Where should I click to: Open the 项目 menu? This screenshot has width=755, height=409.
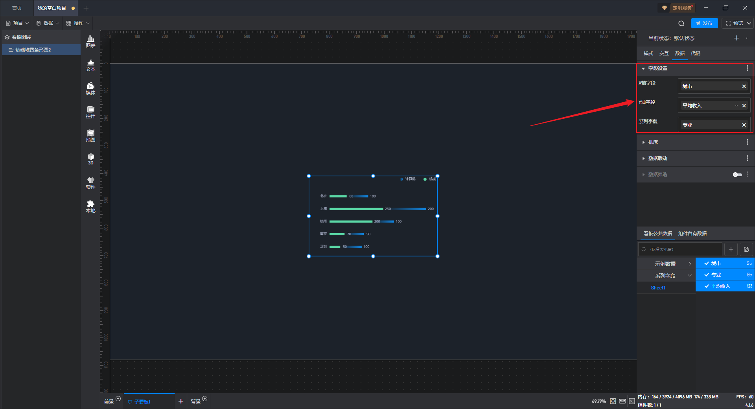[17, 23]
